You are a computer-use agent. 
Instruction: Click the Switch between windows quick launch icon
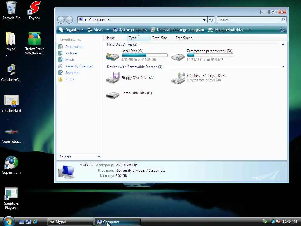pos(28,222)
